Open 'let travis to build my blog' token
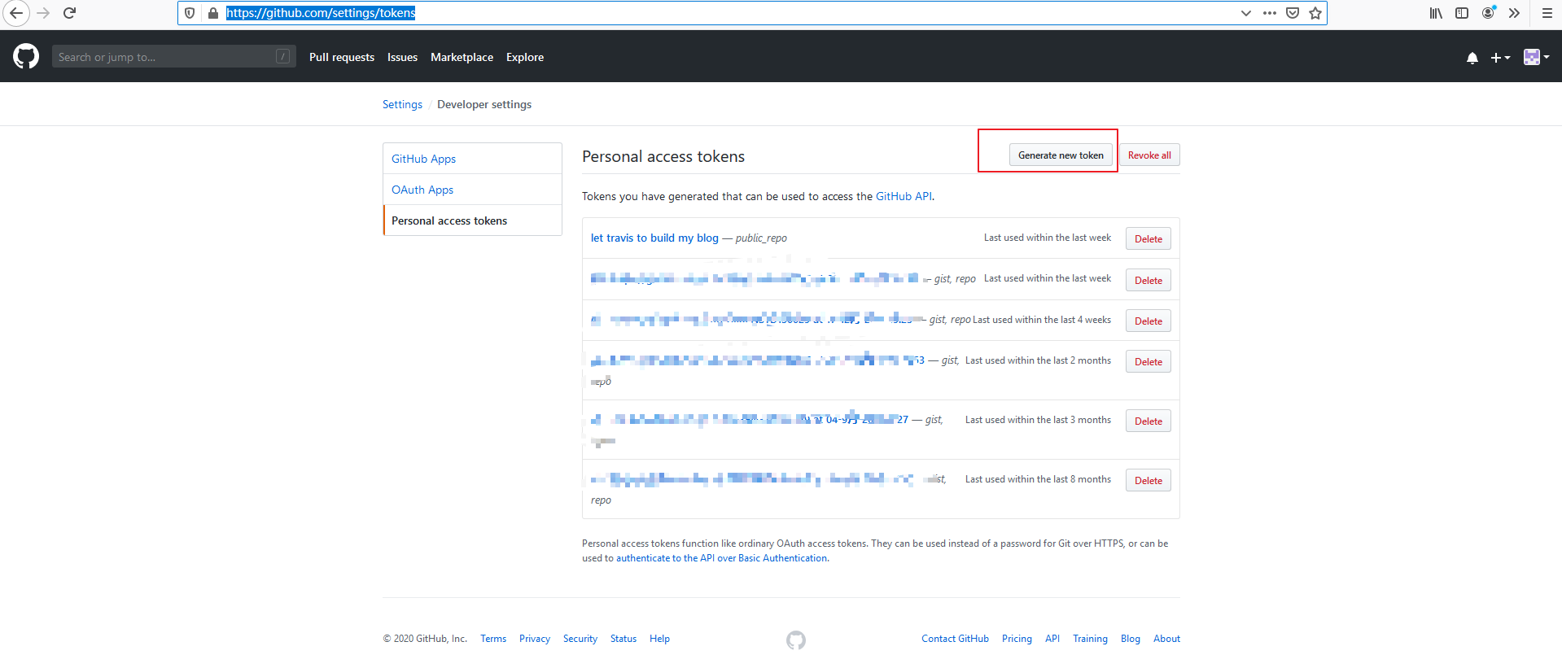 pyautogui.click(x=654, y=238)
